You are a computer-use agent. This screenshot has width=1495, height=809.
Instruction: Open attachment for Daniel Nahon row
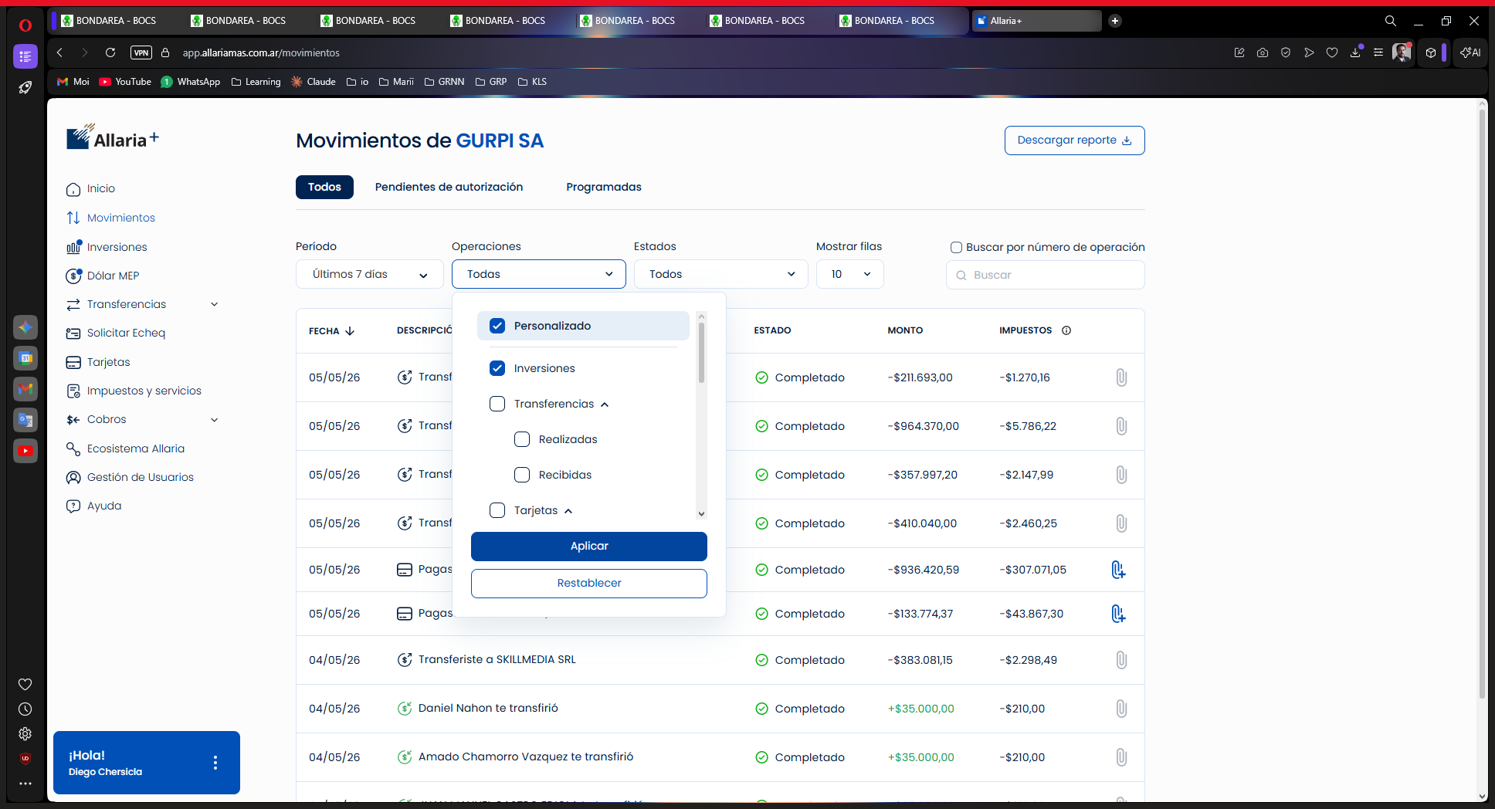click(x=1121, y=709)
